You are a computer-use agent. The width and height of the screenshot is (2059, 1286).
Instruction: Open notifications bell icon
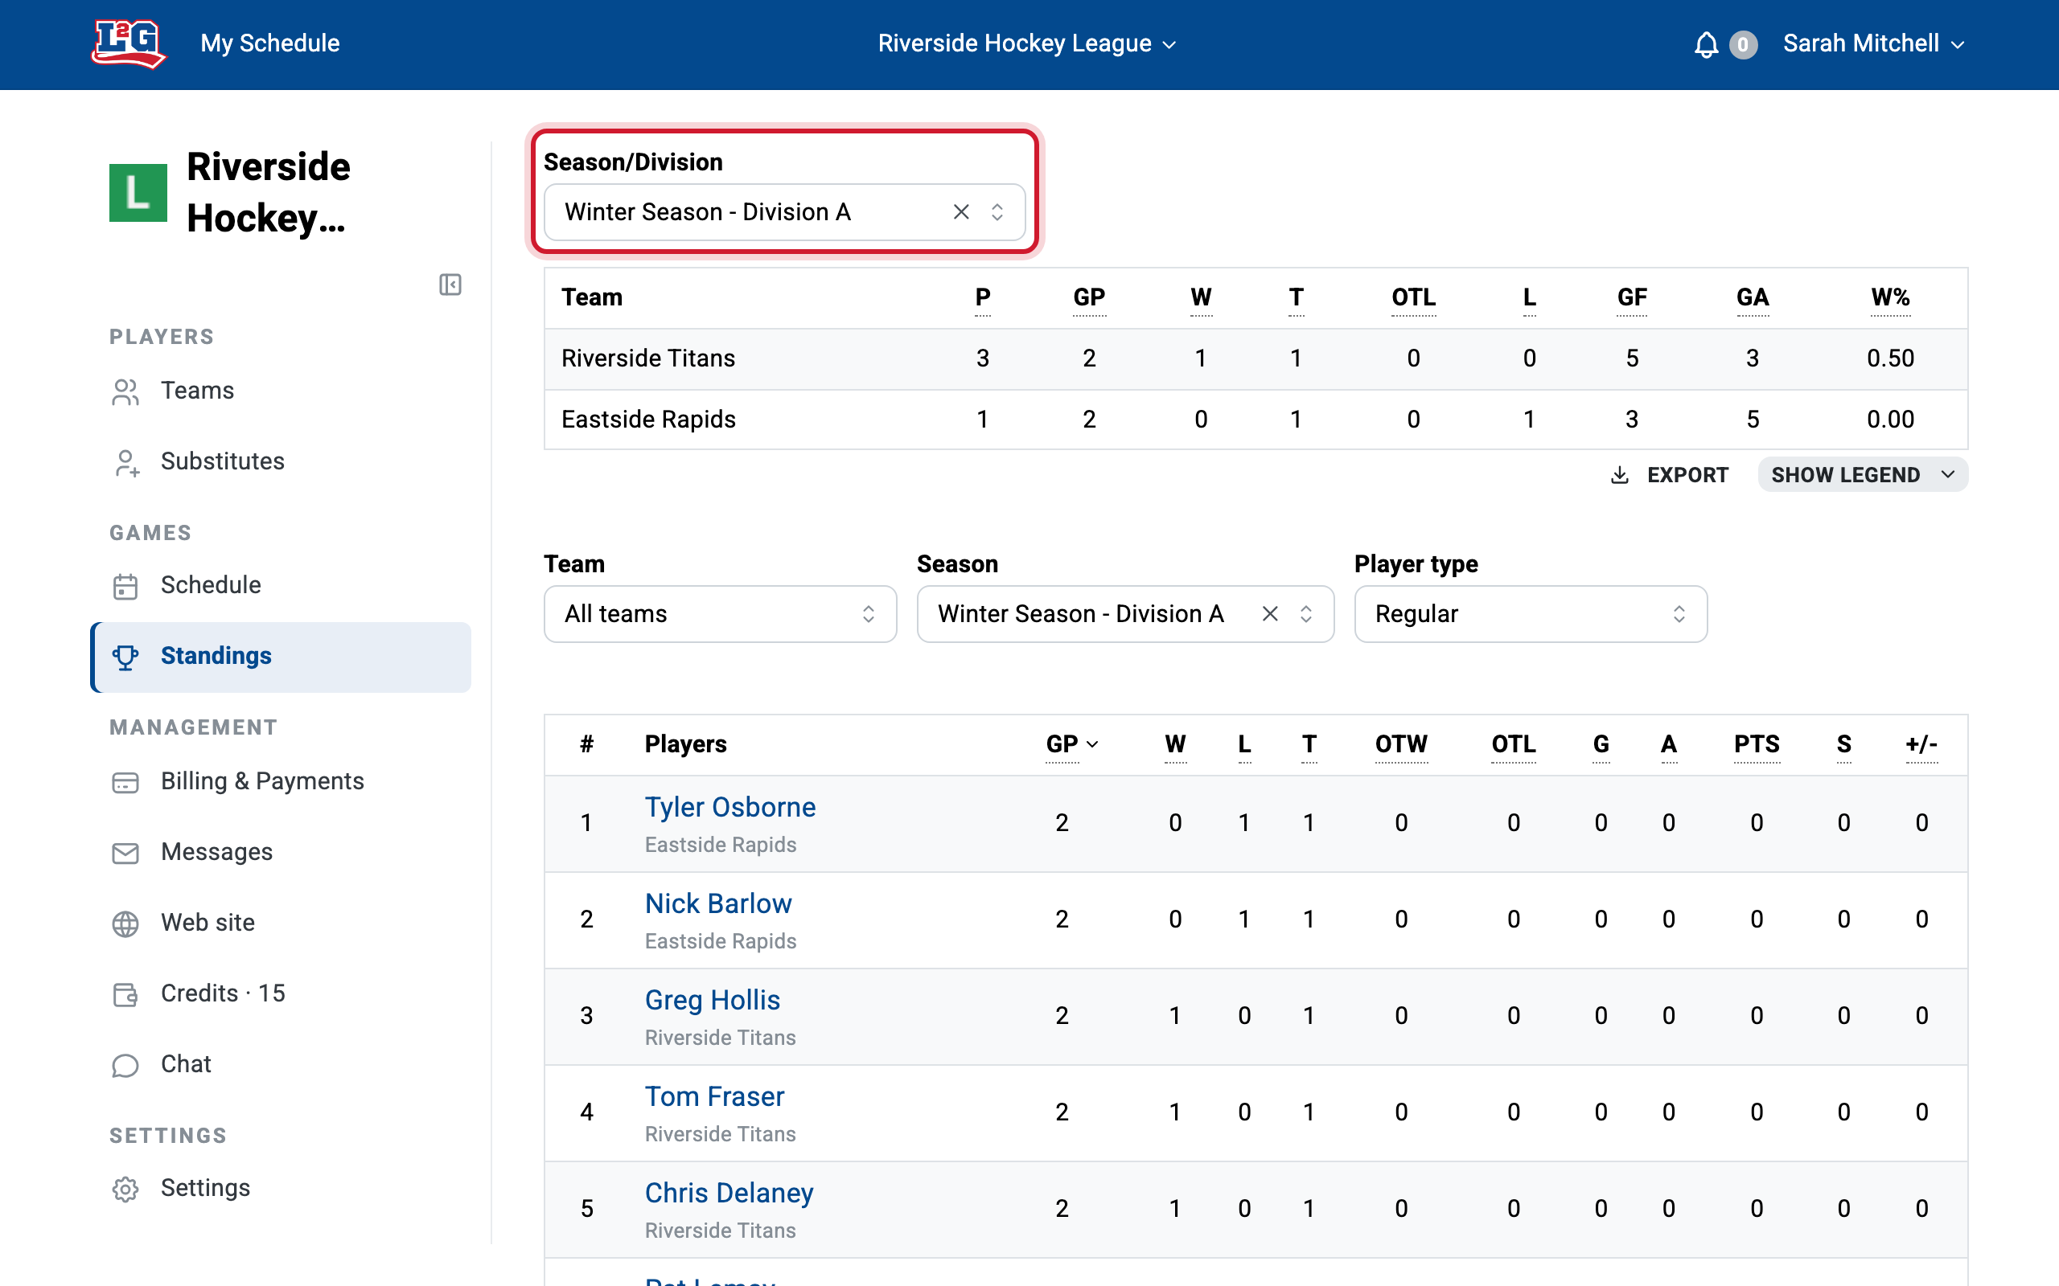[1706, 44]
